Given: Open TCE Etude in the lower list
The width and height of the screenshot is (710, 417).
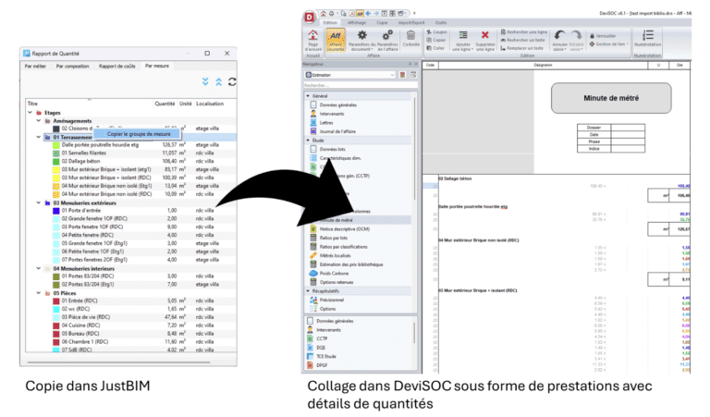Looking at the screenshot, I should (x=326, y=356).
